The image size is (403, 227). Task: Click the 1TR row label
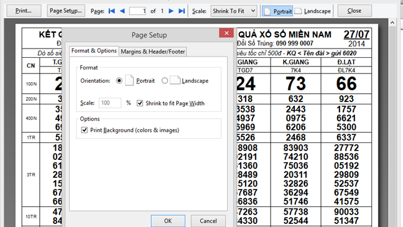click(31, 137)
